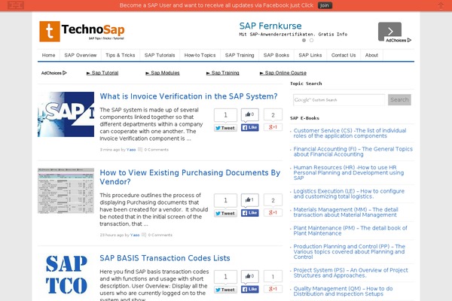Viewport: 452px width, 301px height.
Task: Click the Join button in the top banner
Action: click(325, 5)
